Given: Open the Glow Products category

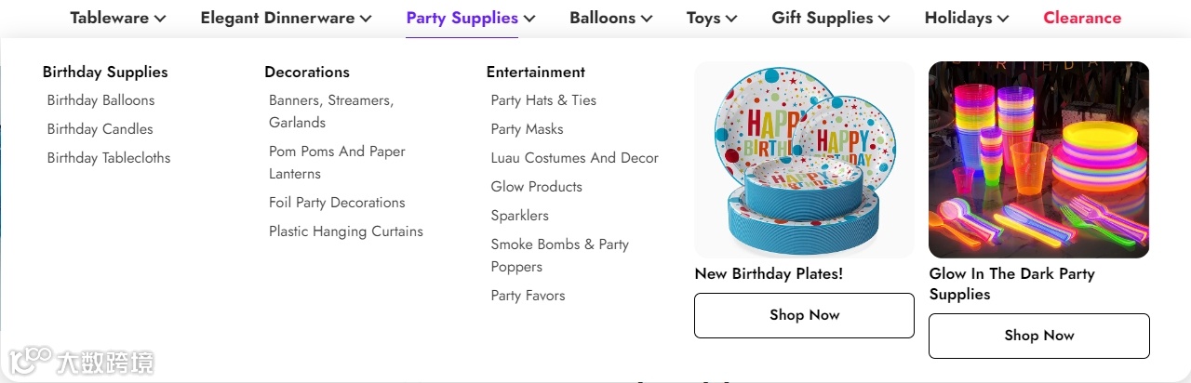Looking at the screenshot, I should point(536,187).
